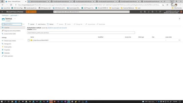Sort by the Size column header

pyautogui.click(x=153, y=37)
